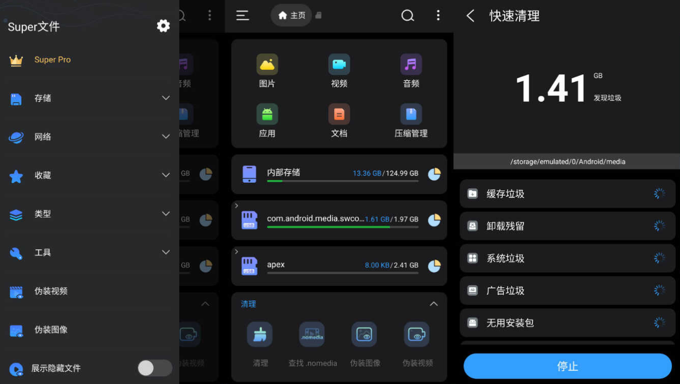680x384 pixels.
Task: Click the 收藏 star icon
Action: 16,176
